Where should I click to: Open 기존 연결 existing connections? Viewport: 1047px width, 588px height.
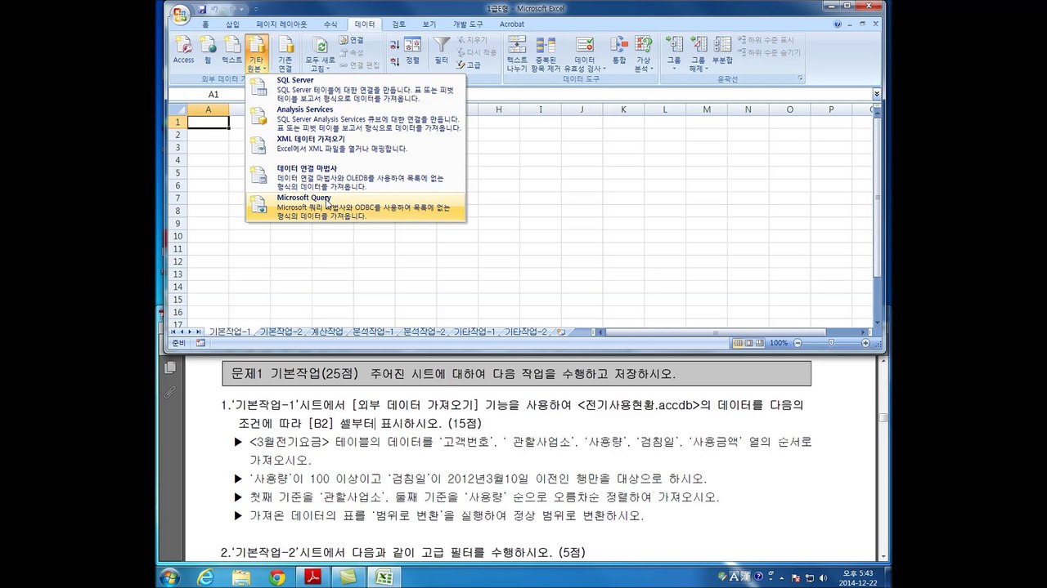[x=285, y=54]
